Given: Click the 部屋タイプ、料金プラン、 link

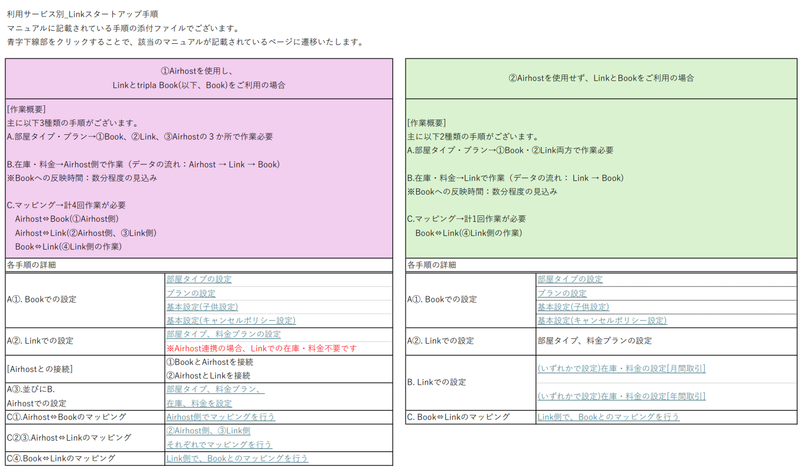Looking at the screenshot, I should point(215,390).
